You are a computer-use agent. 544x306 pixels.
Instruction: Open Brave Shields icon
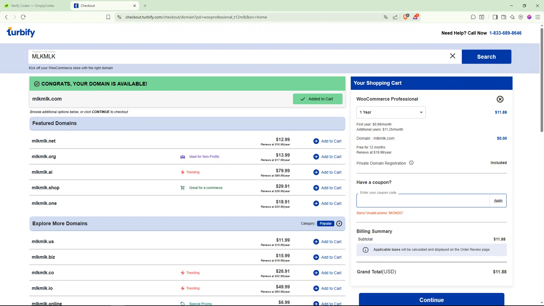(405, 17)
